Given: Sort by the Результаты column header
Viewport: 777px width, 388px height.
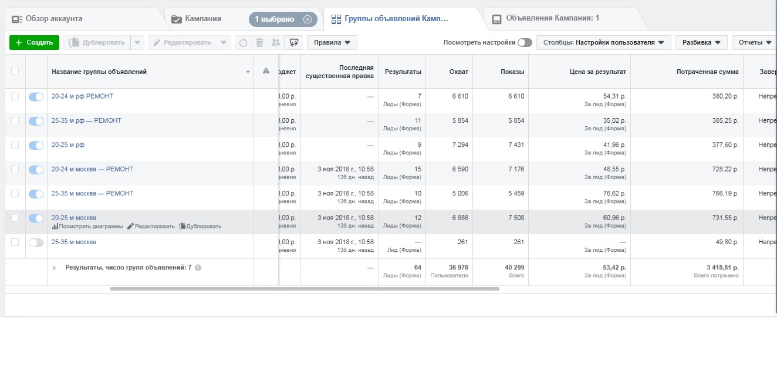Looking at the screenshot, I should tap(403, 72).
